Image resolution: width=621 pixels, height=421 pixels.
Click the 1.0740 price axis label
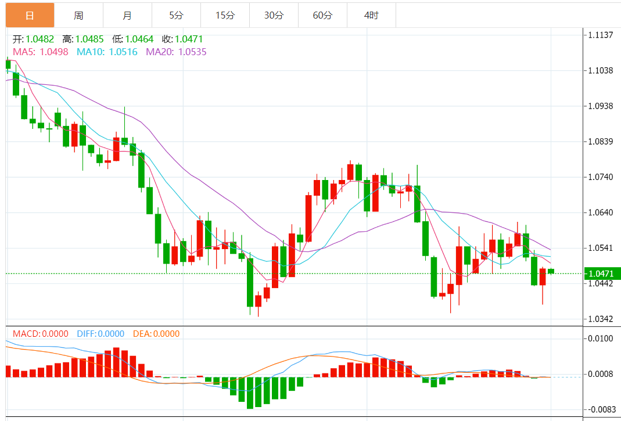click(601, 177)
